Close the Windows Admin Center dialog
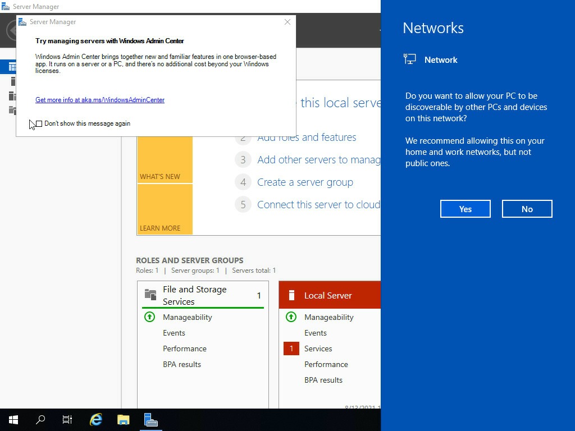 pyautogui.click(x=287, y=22)
